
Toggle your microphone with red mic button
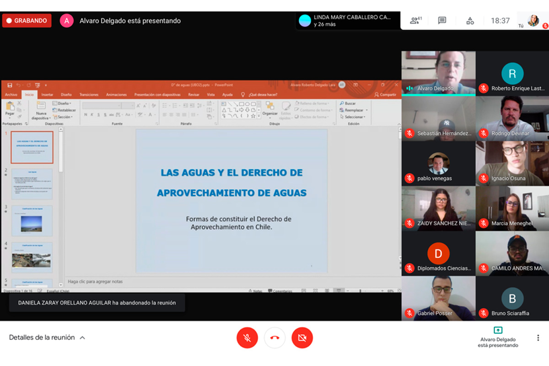[247, 338]
